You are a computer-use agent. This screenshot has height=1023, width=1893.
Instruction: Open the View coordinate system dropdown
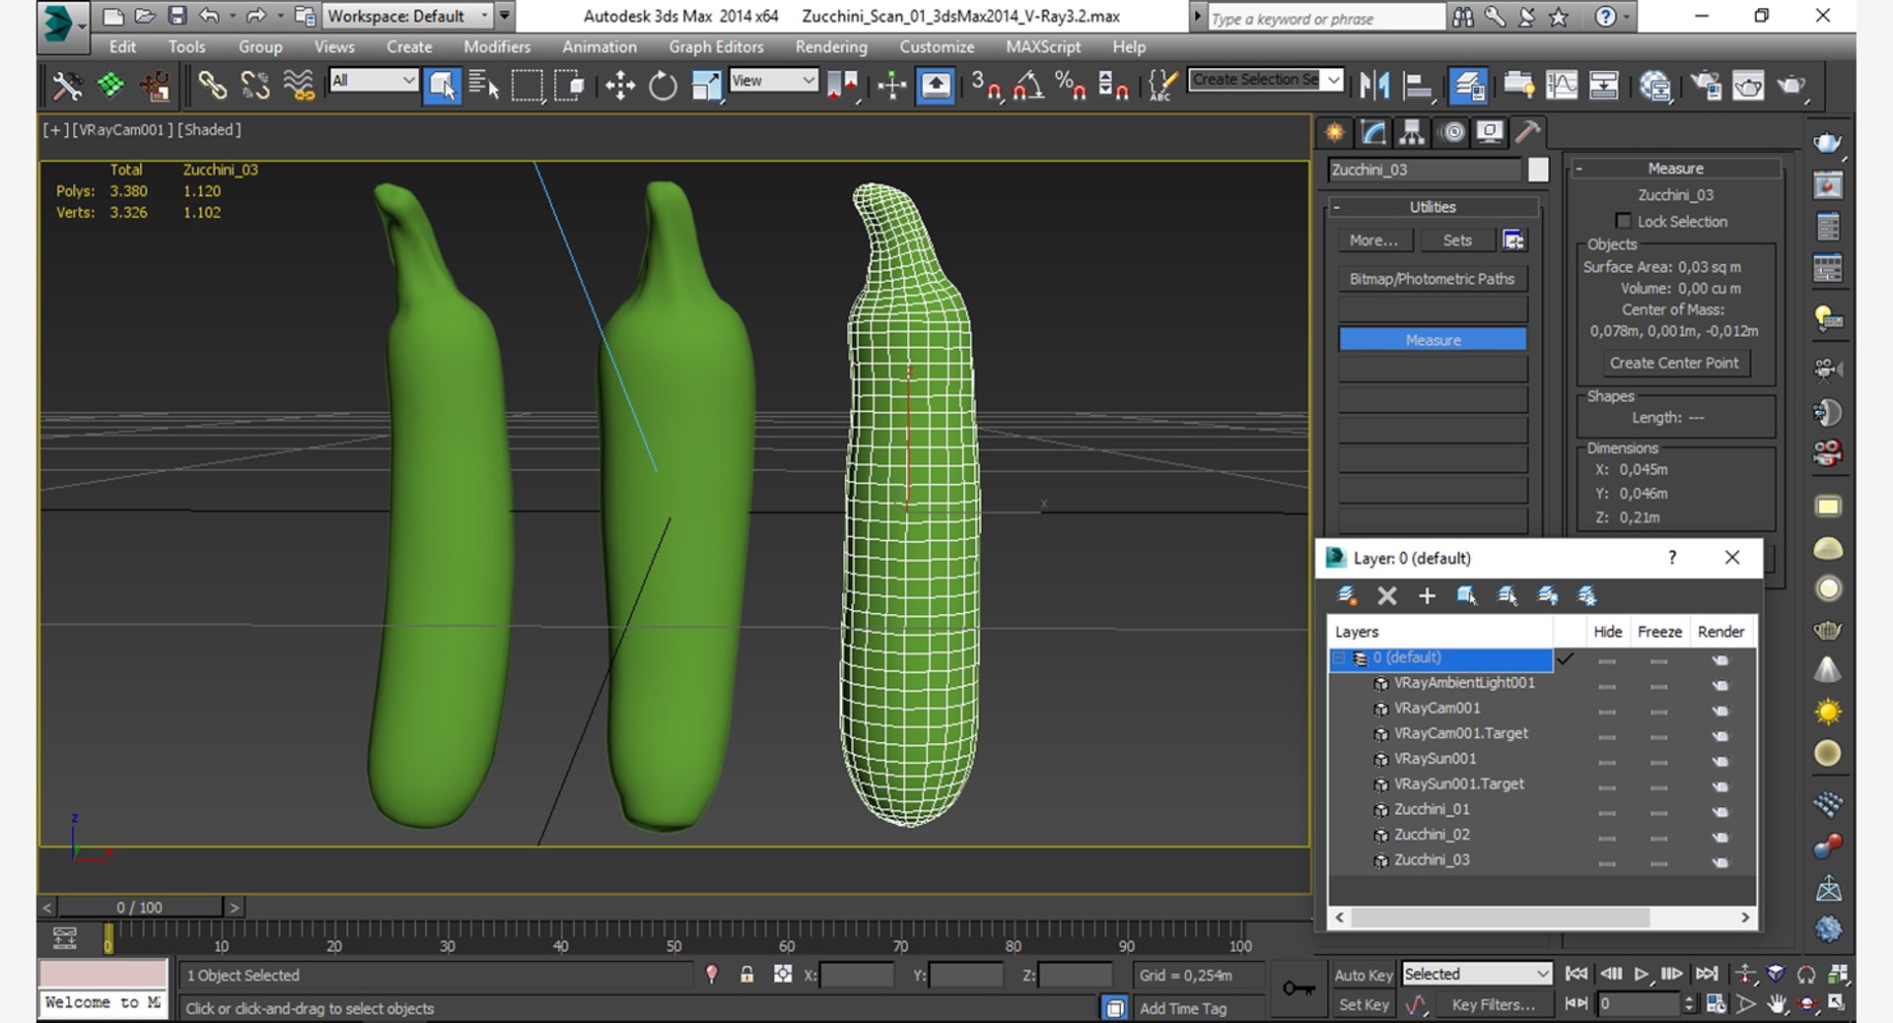(774, 81)
